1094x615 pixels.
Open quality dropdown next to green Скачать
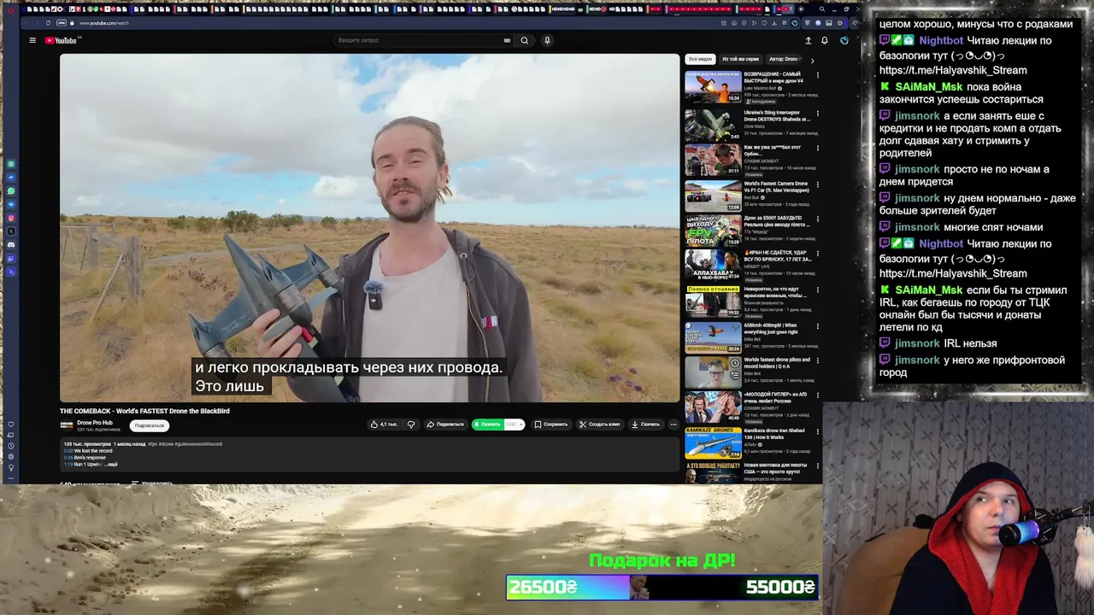513,425
